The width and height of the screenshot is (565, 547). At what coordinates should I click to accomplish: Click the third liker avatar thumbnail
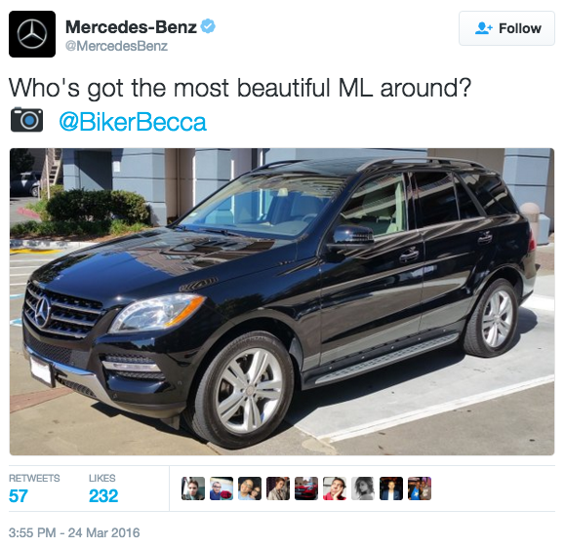point(250,488)
